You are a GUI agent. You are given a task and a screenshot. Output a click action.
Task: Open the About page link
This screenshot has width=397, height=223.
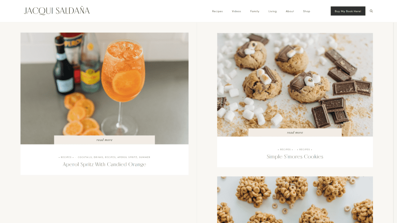[290, 11]
